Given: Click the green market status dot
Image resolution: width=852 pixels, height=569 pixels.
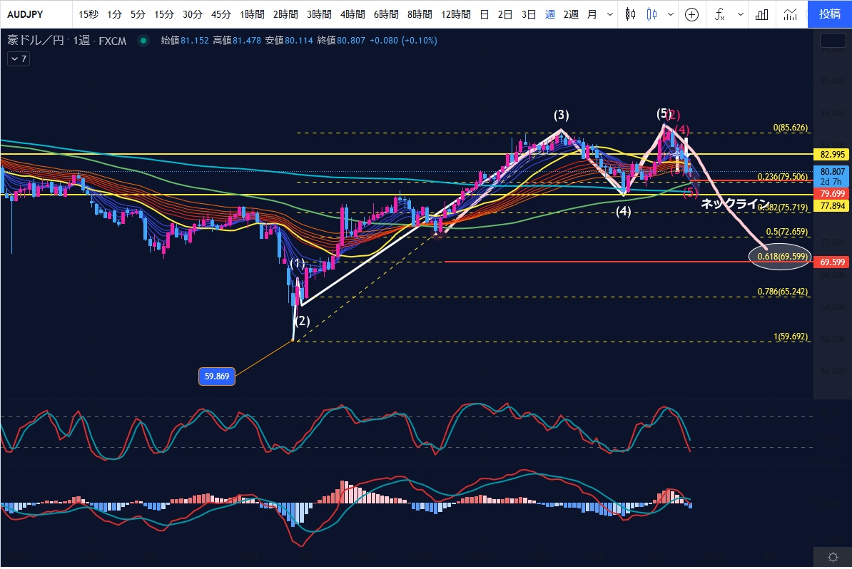Looking at the screenshot, I should pos(143,40).
